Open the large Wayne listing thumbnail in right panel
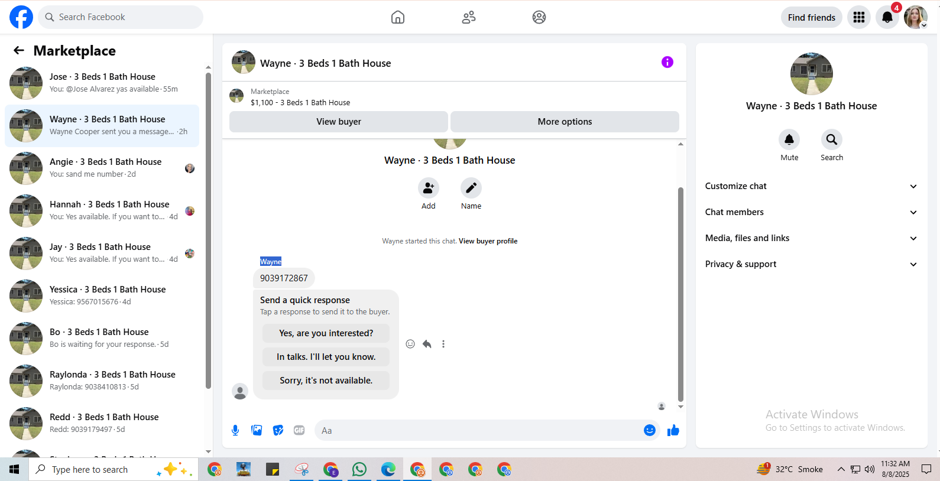 click(811, 74)
